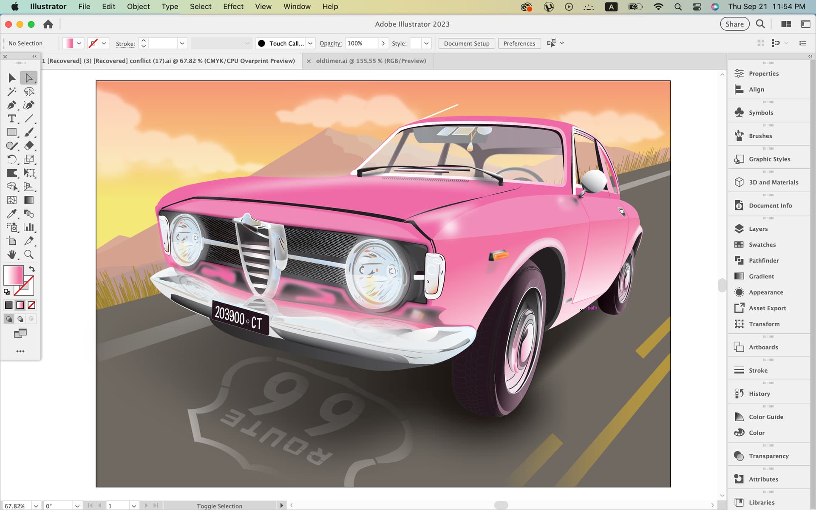Open the Touch Calligraphic brush dropdown
The height and width of the screenshot is (510, 816).
[310, 43]
